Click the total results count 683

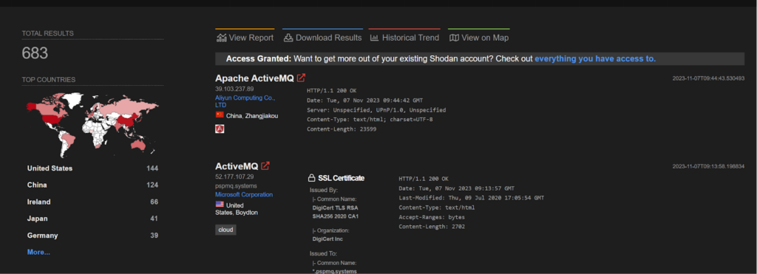click(x=35, y=54)
